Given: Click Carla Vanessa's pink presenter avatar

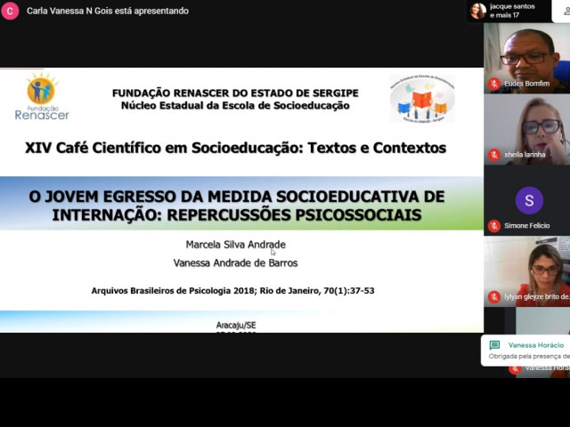Looking at the screenshot, I should 10,11.
